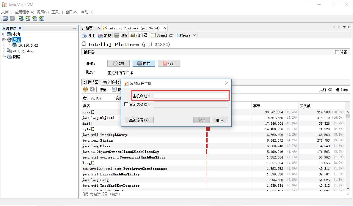Sort by the 实例数 column header
This screenshot has height=206, width=353.
tap(321, 106)
